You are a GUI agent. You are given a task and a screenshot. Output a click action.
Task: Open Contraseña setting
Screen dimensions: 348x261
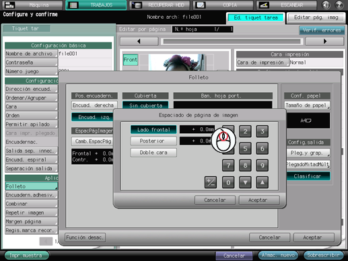31,63
